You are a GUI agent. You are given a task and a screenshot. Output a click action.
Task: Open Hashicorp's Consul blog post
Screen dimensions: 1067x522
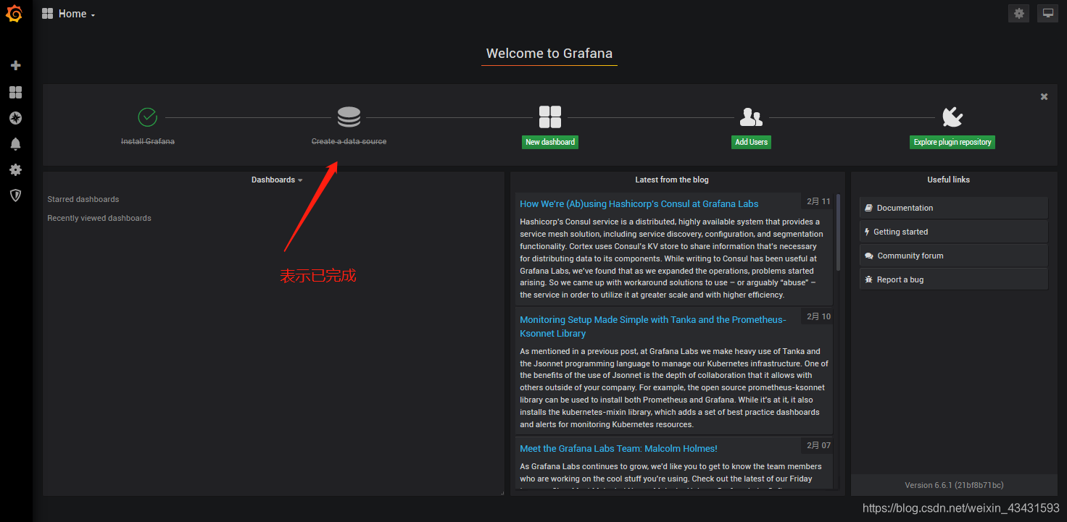click(x=639, y=204)
